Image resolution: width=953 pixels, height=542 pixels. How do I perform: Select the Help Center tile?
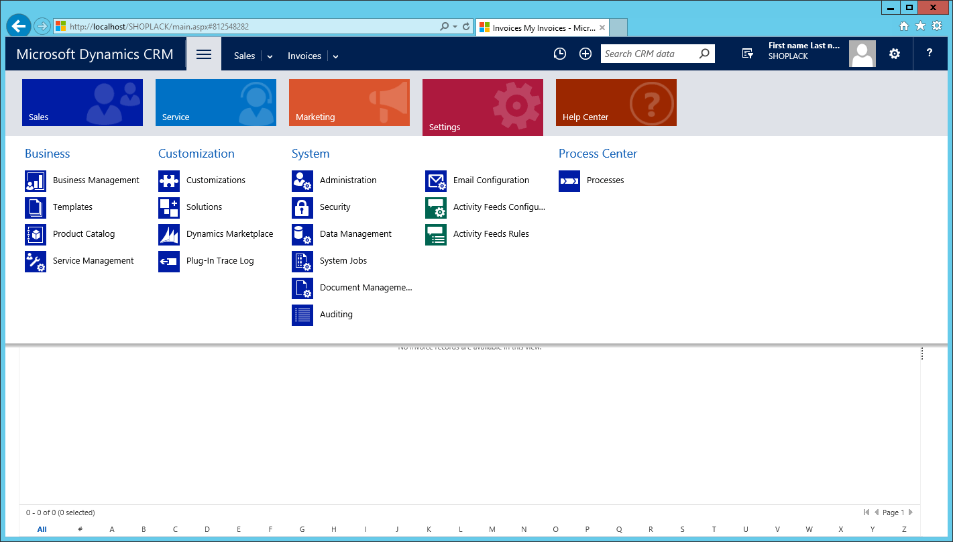click(x=616, y=103)
